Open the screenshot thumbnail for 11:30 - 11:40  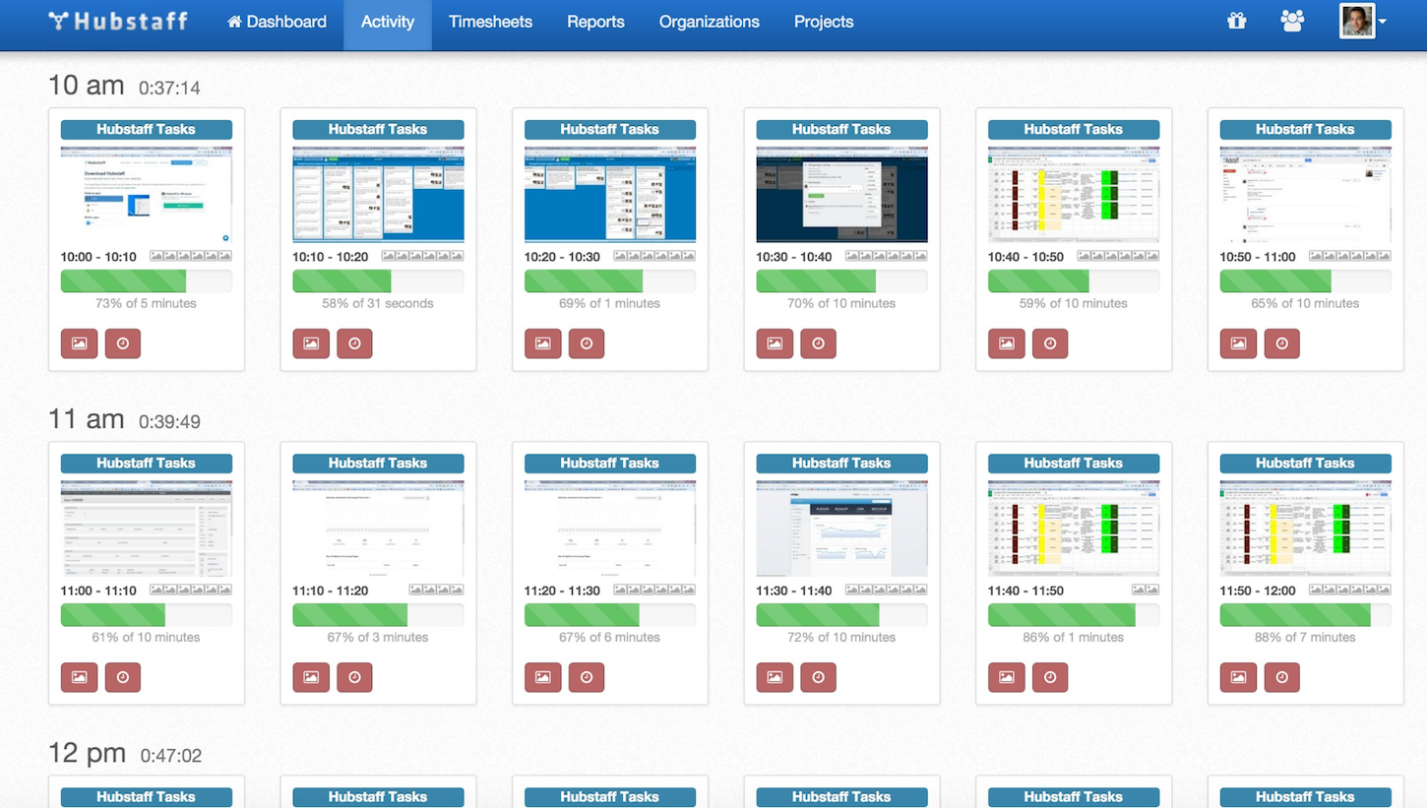tap(841, 528)
